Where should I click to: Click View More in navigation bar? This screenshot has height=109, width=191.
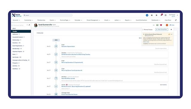(168, 20)
